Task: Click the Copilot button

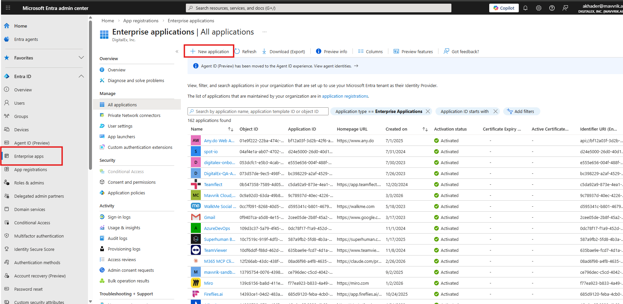Action: coord(504,8)
